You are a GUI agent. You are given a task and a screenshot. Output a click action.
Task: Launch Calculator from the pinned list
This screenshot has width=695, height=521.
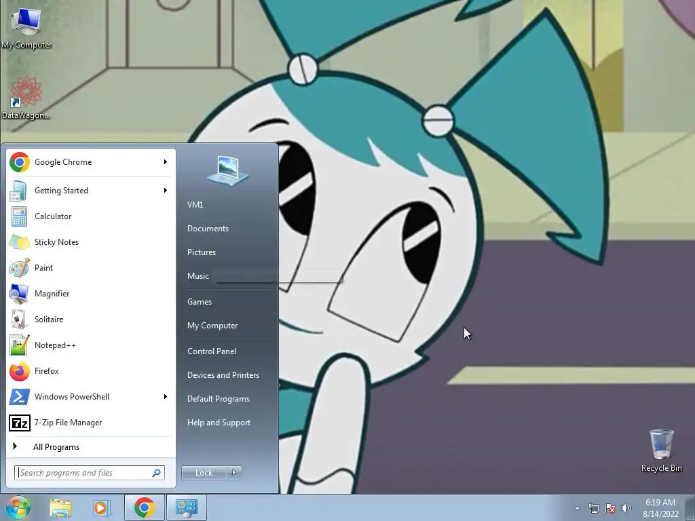click(x=91, y=216)
